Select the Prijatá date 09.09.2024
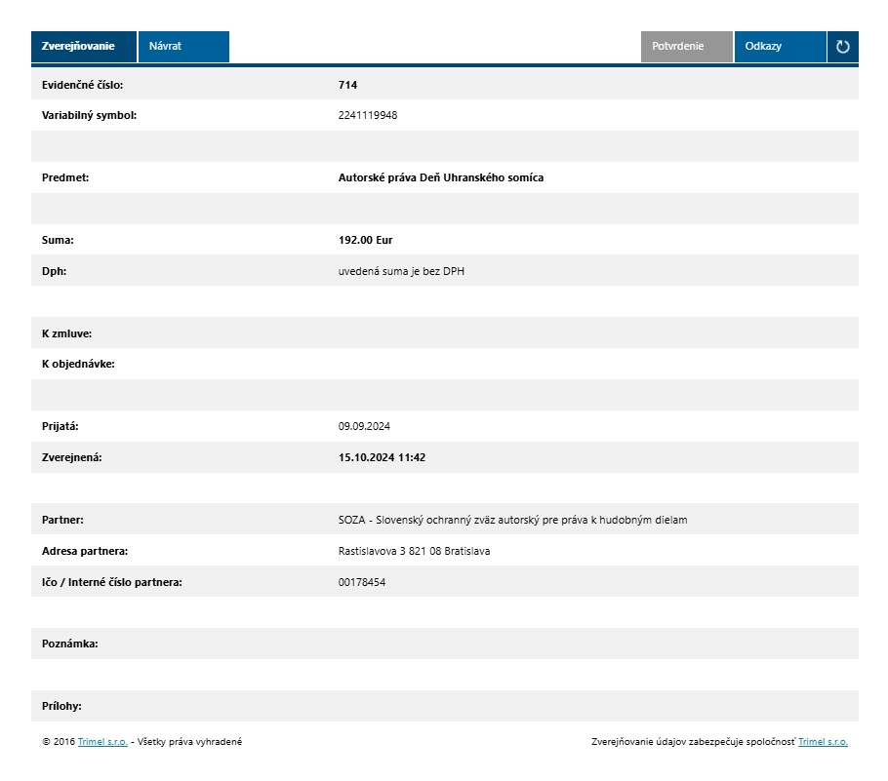The width and height of the screenshot is (888, 781). tap(364, 426)
